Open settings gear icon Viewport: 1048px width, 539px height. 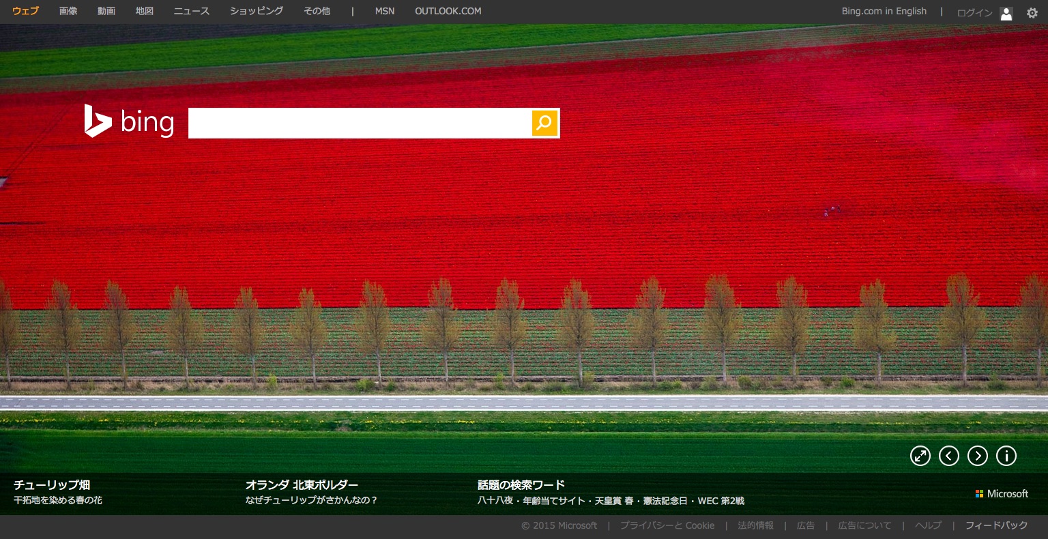click(1032, 12)
